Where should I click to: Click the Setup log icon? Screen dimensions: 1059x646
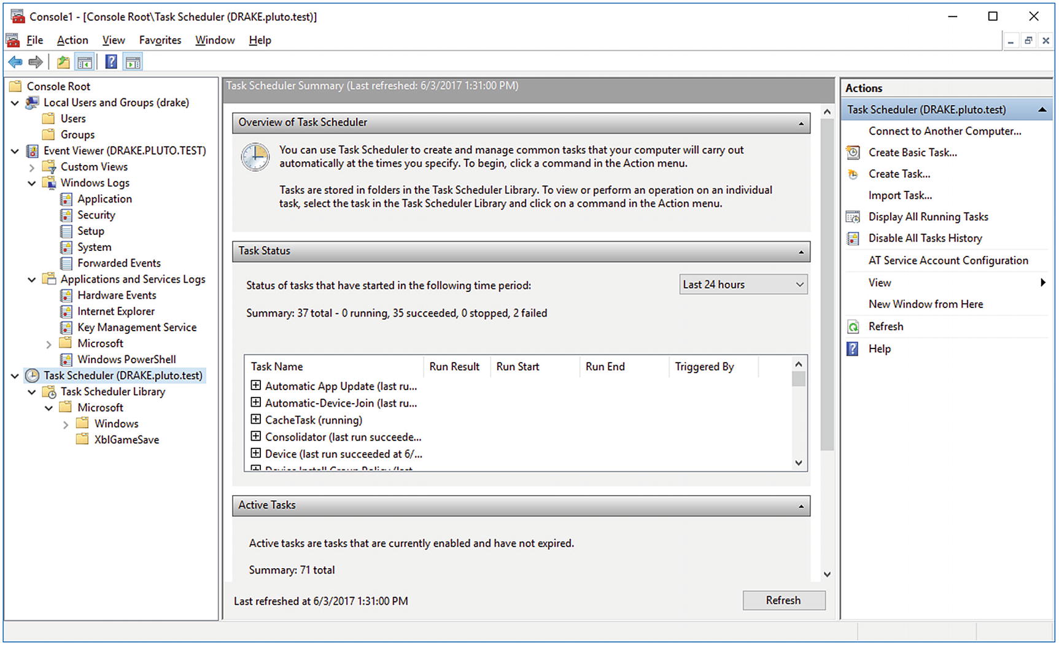(66, 231)
